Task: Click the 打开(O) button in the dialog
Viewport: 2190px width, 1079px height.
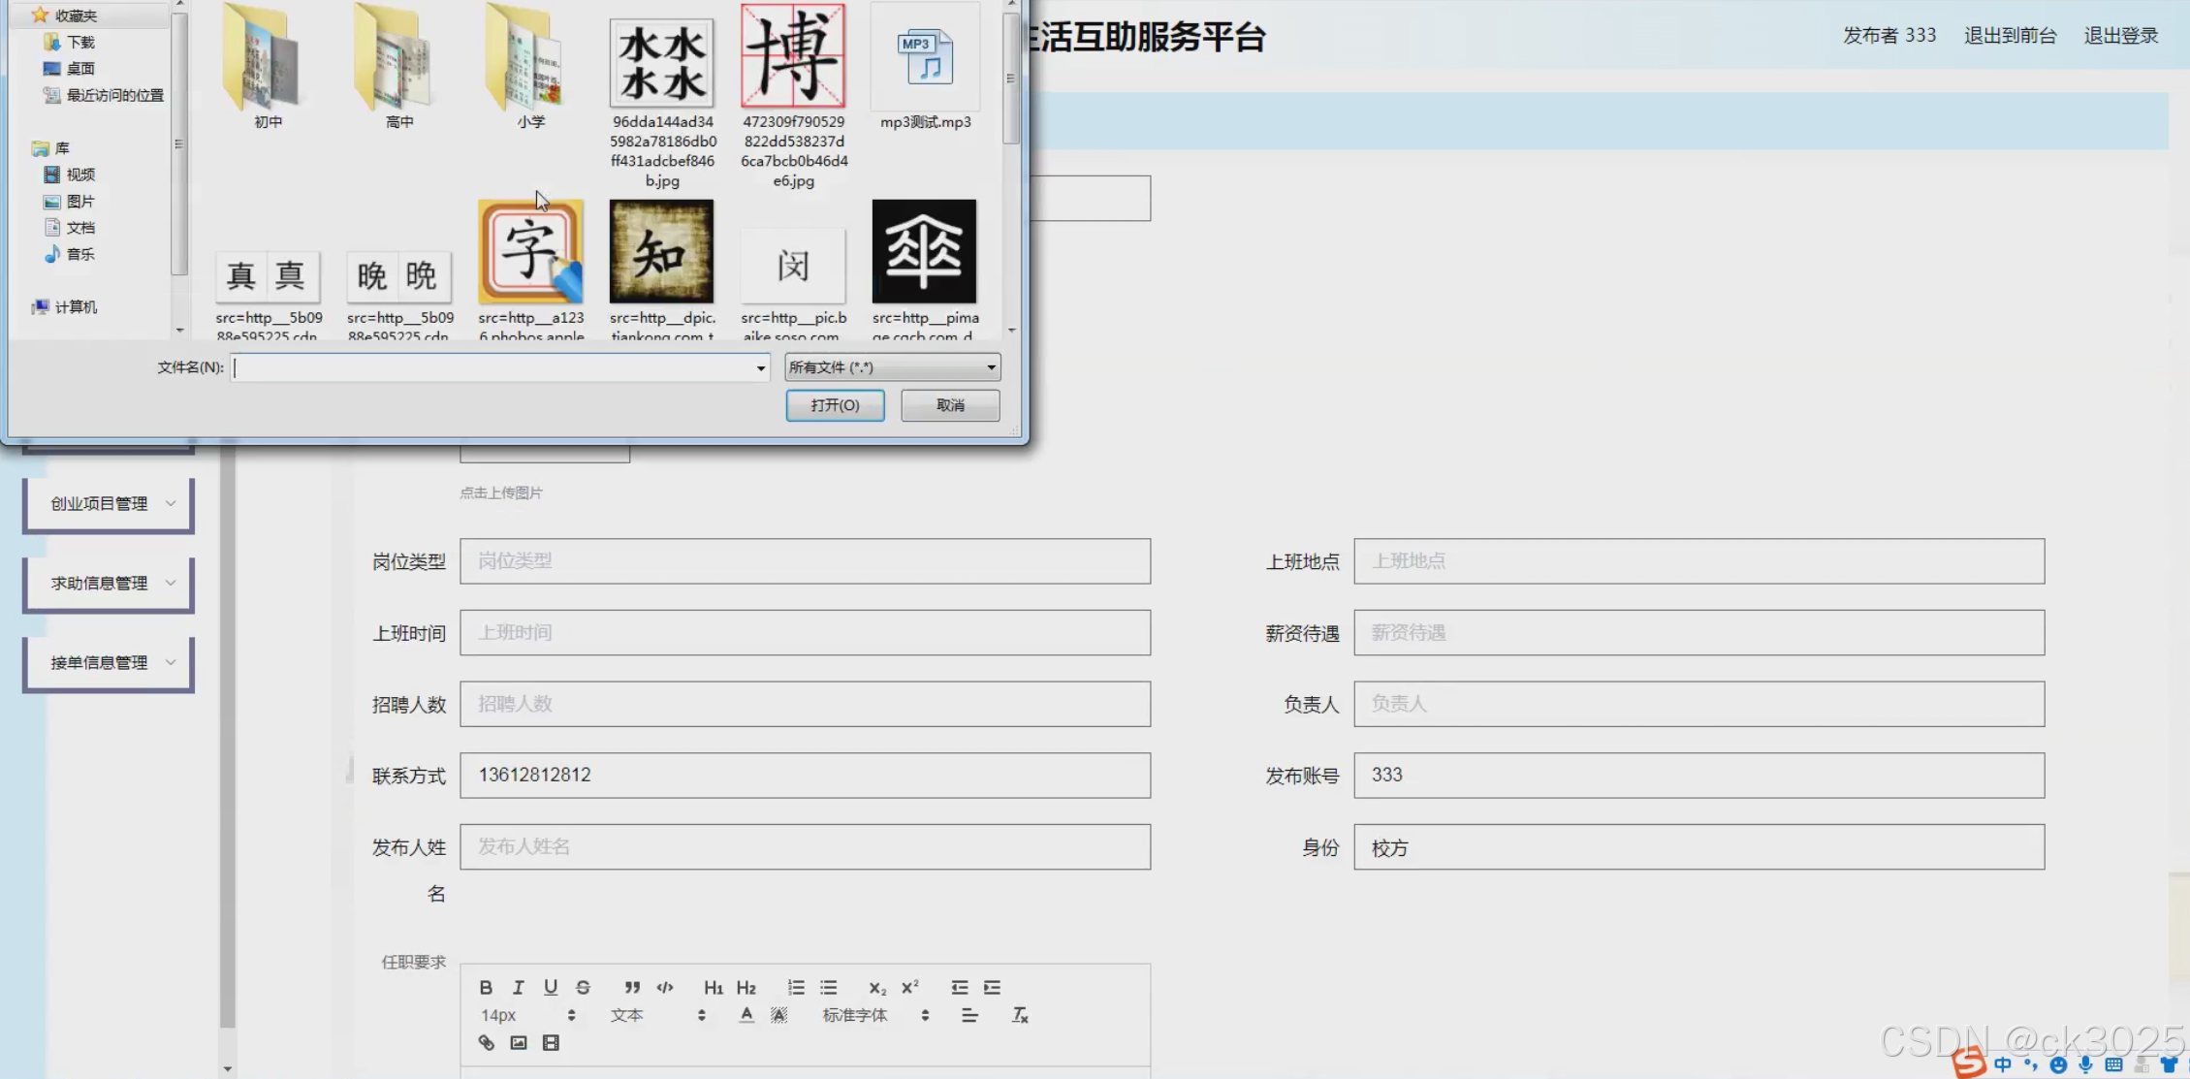Action: 835,405
